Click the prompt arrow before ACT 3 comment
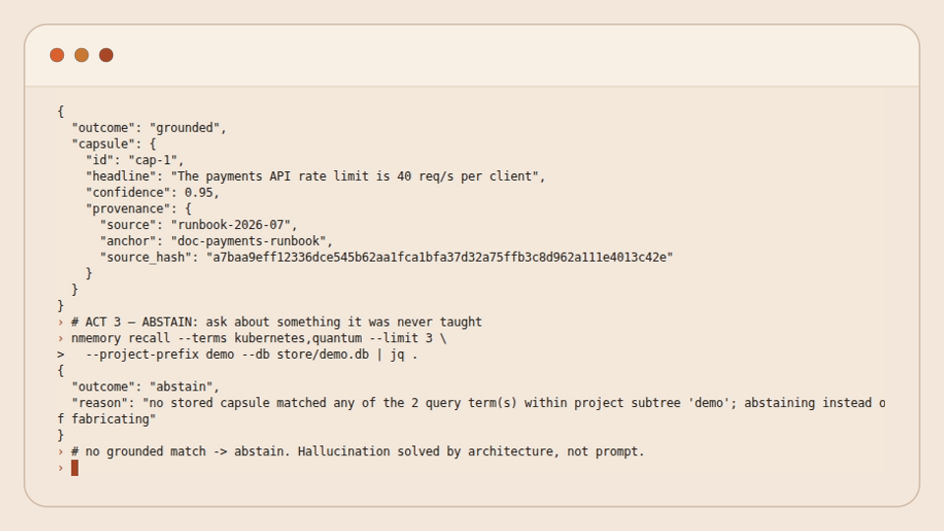Image resolution: width=944 pixels, height=531 pixels. [x=60, y=323]
